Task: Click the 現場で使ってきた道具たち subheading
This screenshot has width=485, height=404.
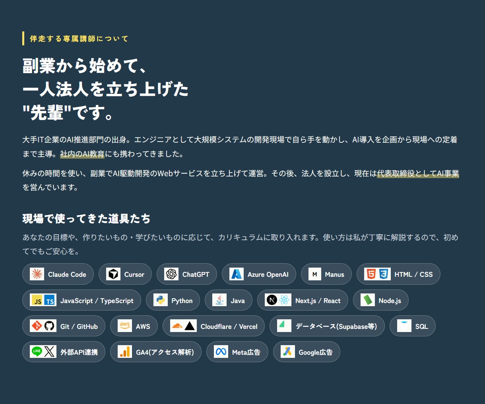Action: coord(86,218)
